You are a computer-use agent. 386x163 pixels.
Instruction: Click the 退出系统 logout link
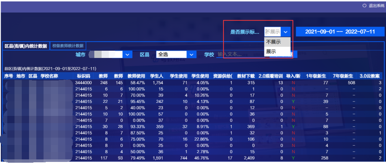coord(377,6)
